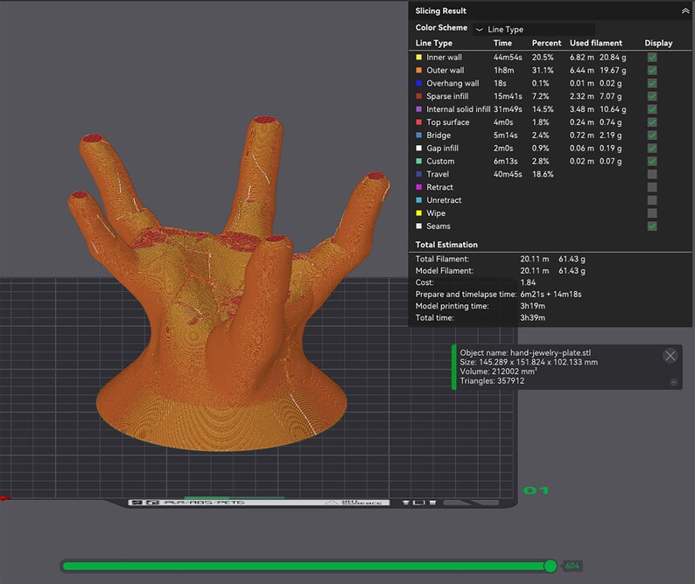Click the layer number 604 field
The image size is (695, 584).
(x=572, y=566)
